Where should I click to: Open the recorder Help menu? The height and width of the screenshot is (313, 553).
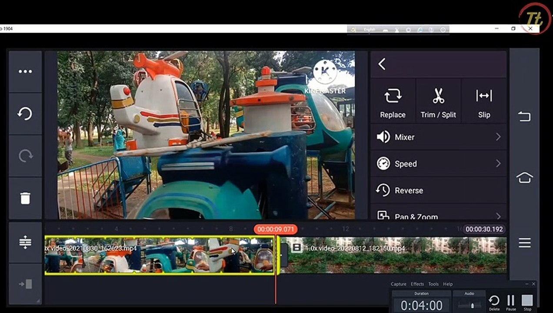448,284
